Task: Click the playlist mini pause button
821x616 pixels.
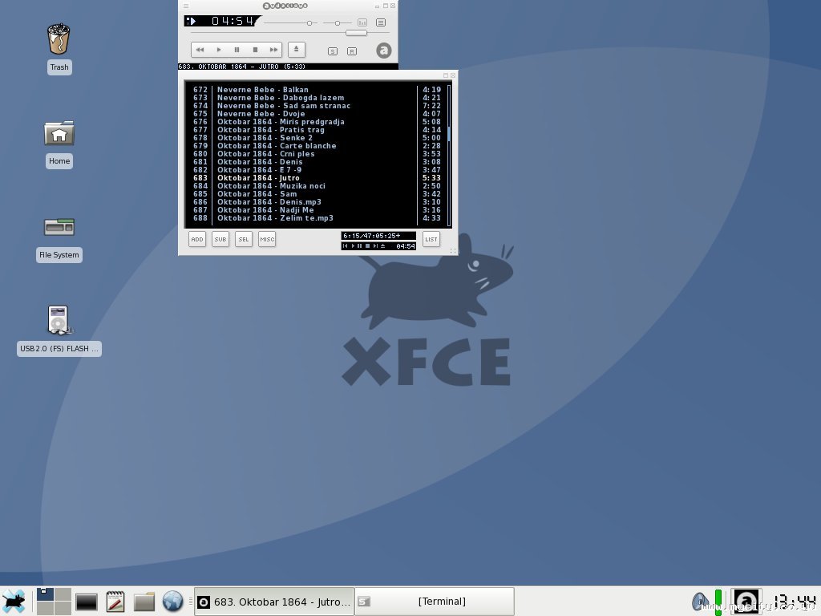Action: click(x=360, y=245)
